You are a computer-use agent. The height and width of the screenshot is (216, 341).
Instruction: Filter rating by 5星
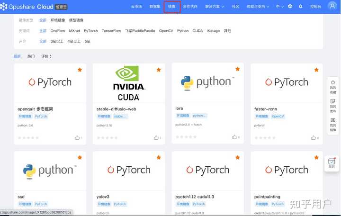88,41
